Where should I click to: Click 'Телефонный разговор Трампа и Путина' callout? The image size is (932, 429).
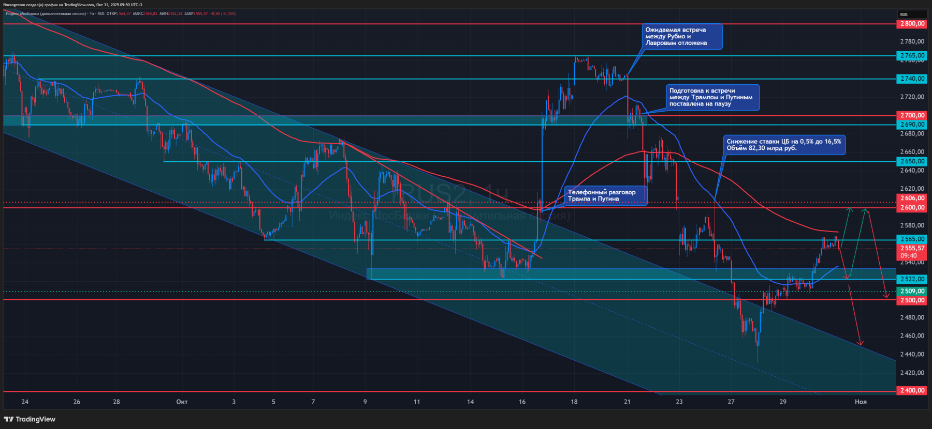pyautogui.click(x=604, y=195)
